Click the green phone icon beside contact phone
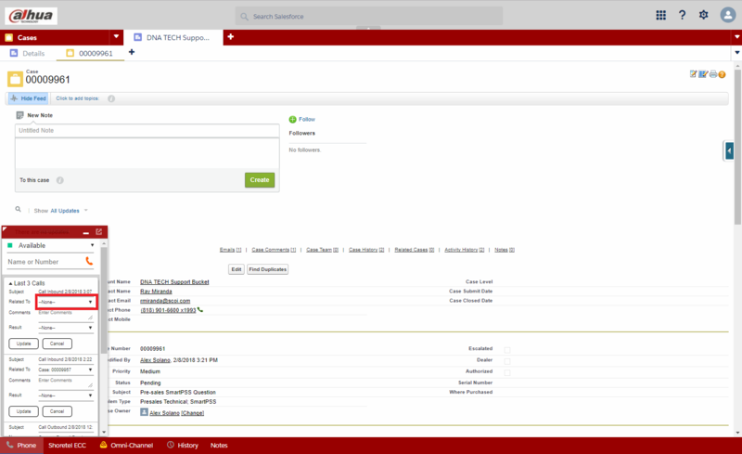742x454 pixels. click(x=200, y=310)
